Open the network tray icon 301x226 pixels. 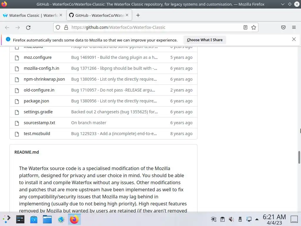pos(249,219)
